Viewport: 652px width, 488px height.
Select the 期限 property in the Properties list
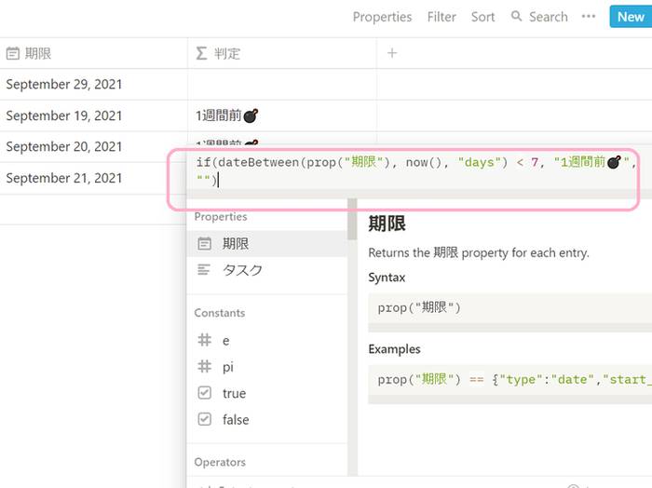point(267,244)
